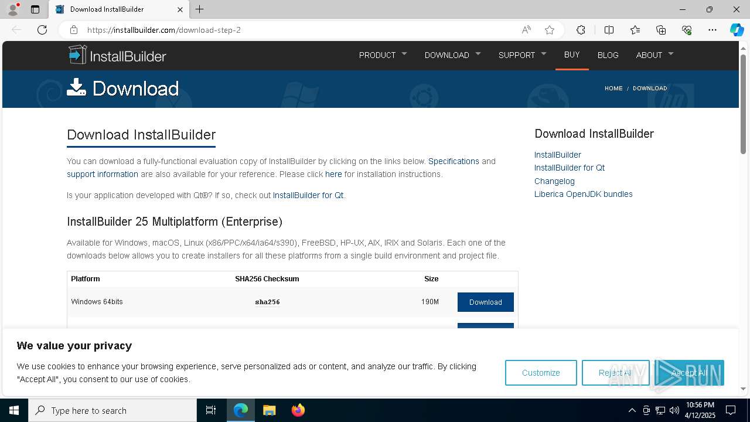Open sidebar InstallBuilder for Qt link
Viewport: 750px width, 422px height.
pos(570,168)
